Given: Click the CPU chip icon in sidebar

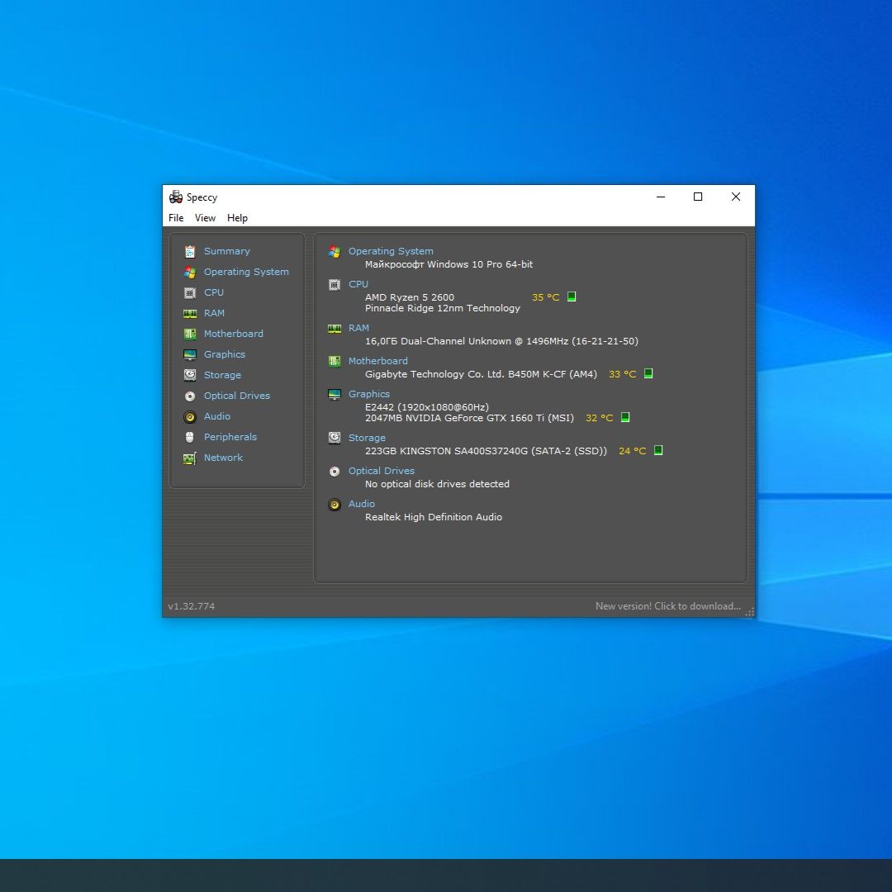Looking at the screenshot, I should 190,293.
